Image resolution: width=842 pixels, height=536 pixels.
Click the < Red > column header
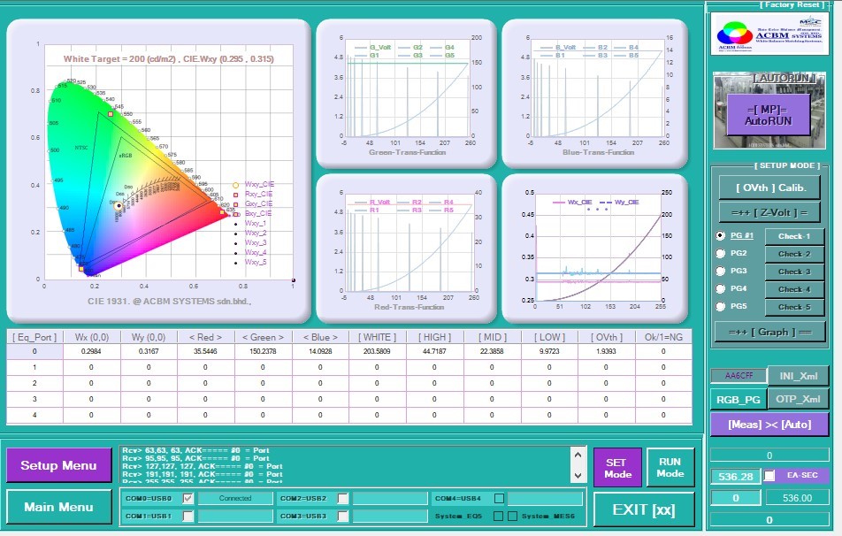[x=206, y=337]
